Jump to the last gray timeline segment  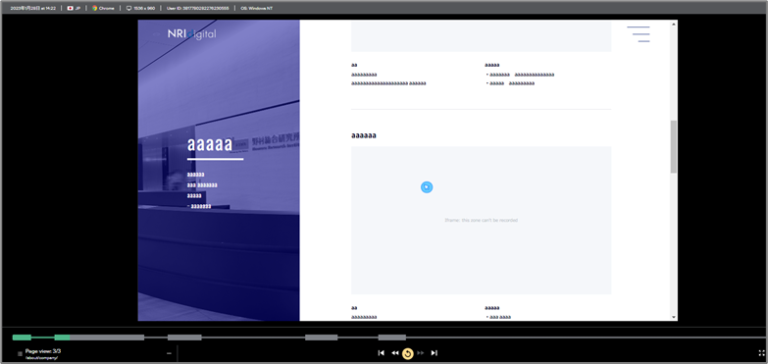(391, 338)
